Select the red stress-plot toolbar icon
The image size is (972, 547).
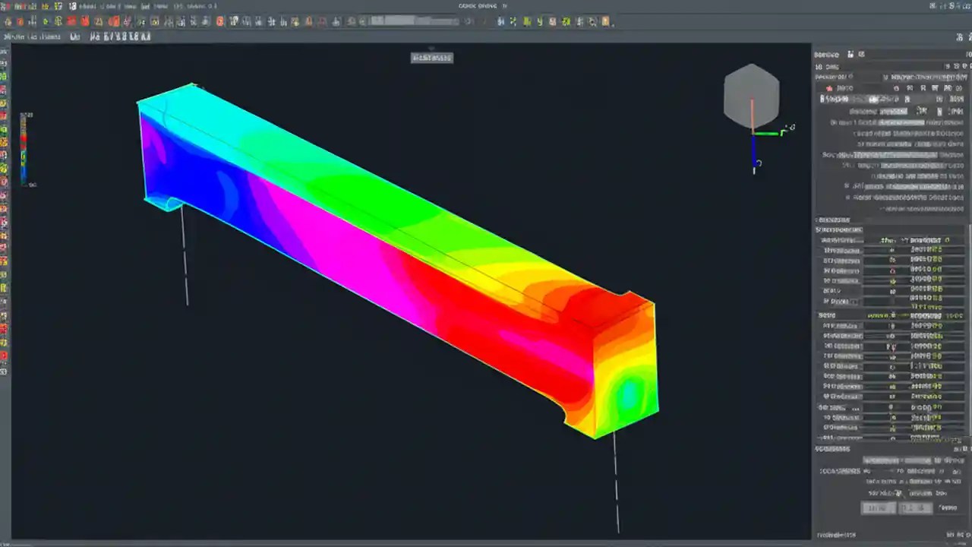[71, 21]
